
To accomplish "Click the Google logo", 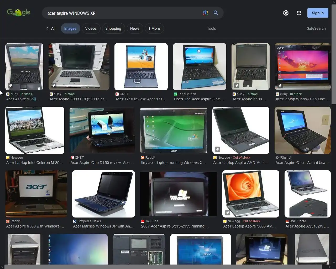I will [19, 12].
